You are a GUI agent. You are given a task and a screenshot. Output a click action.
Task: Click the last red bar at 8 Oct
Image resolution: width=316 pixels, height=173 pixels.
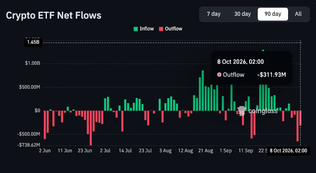click(x=301, y=118)
